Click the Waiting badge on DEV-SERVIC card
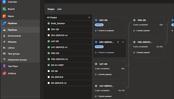 pos(99,47)
